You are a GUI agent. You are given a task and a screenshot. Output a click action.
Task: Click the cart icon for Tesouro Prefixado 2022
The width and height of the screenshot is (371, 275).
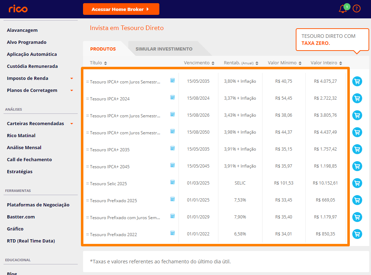click(x=357, y=234)
